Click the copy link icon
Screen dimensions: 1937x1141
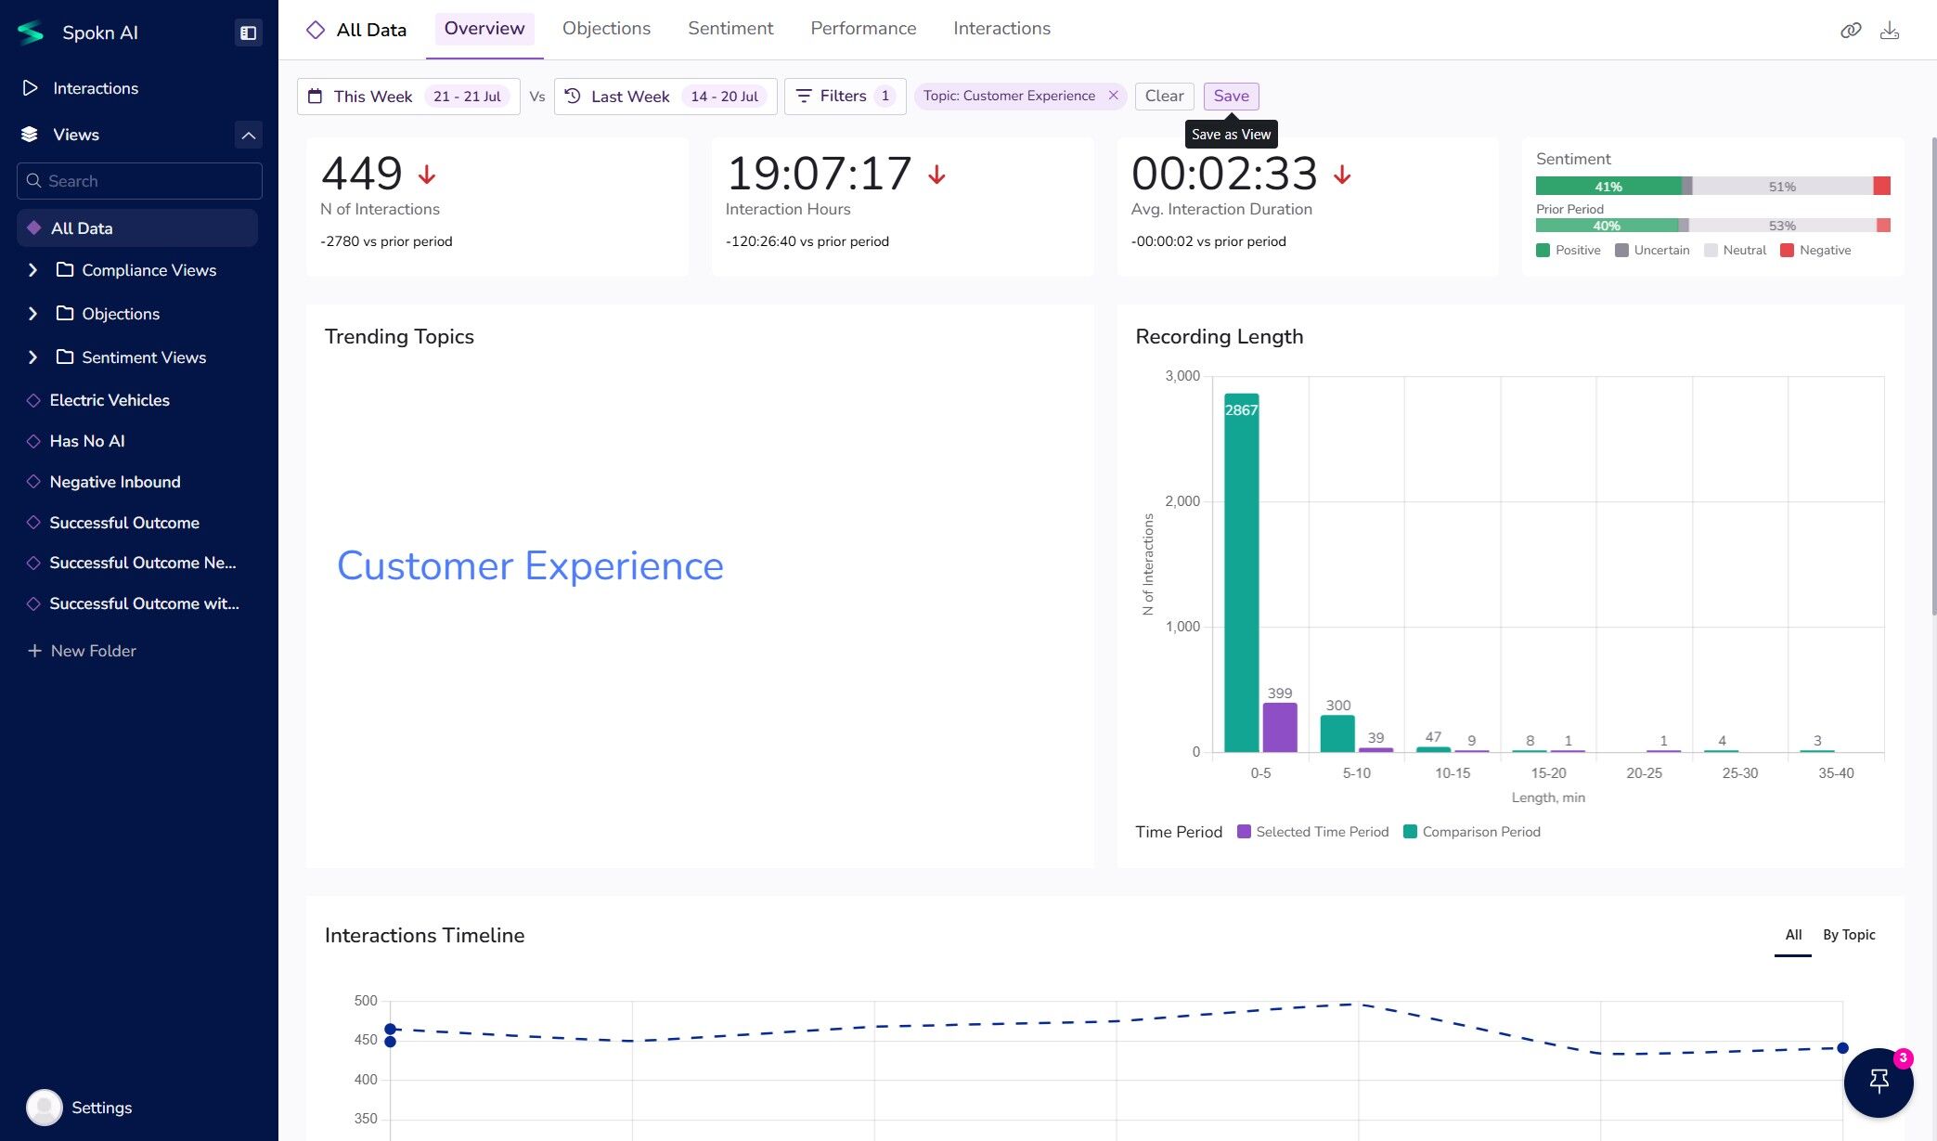[1850, 31]
